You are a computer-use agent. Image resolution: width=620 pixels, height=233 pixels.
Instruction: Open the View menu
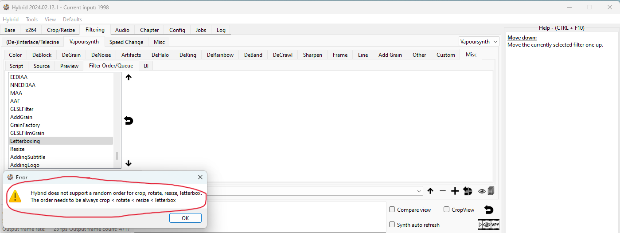pyautogui.click(x=51, y=20)
